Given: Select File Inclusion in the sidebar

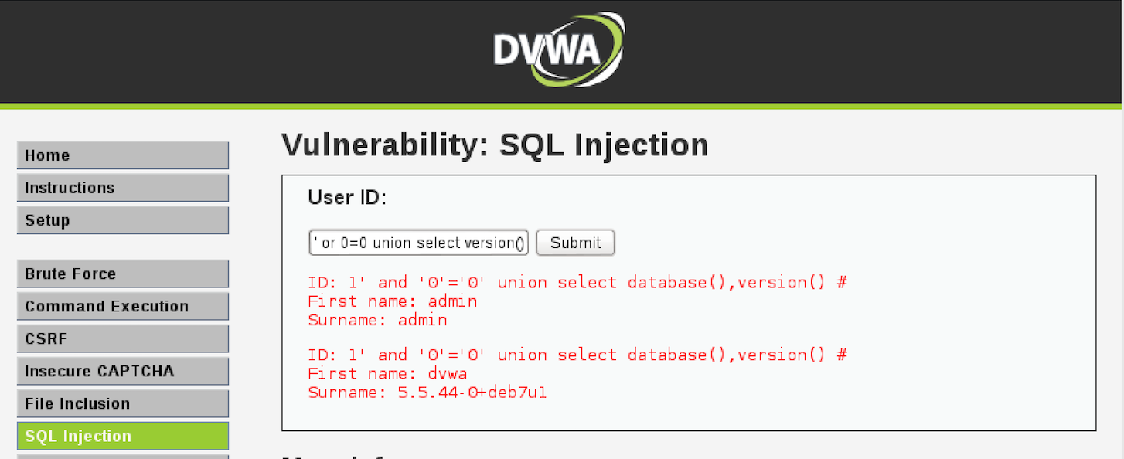Looking at the screenshot, I should [123, 403].
